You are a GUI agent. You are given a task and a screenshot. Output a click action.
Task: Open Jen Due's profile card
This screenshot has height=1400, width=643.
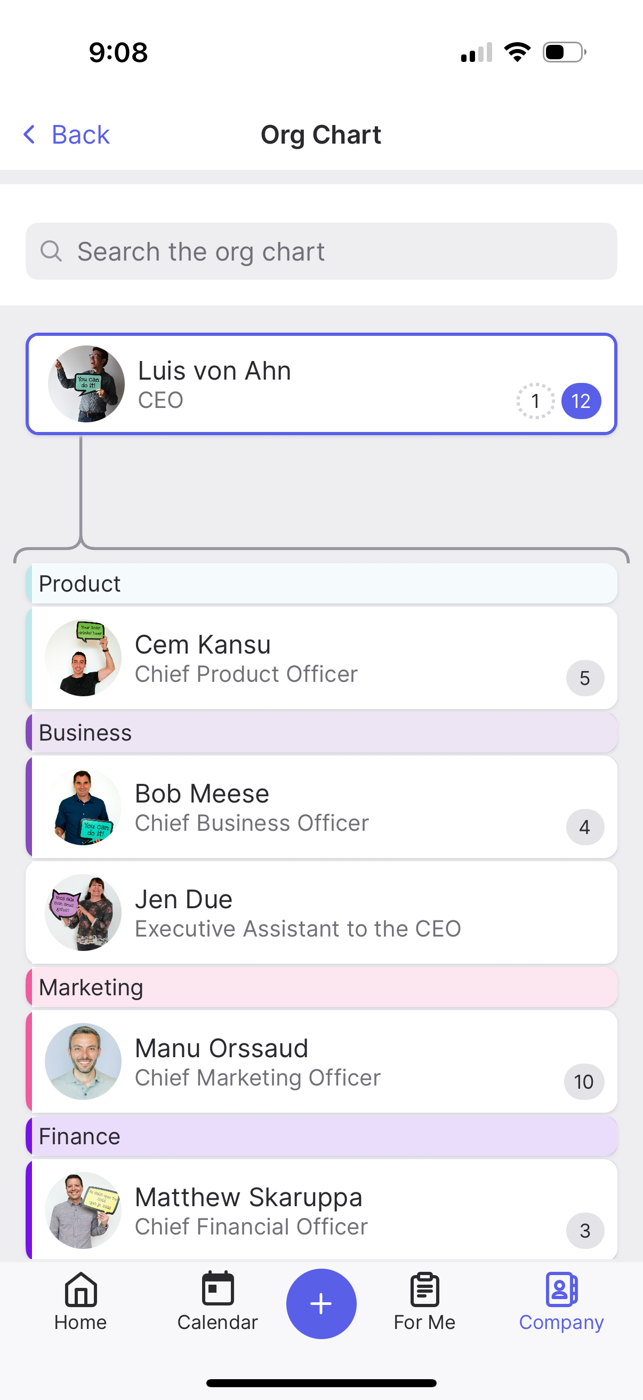tap(321, 913)
